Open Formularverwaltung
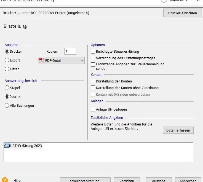 85,180
